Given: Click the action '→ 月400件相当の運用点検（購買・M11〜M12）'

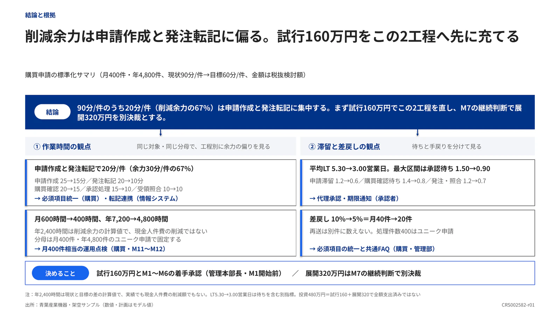Looking at the screenshot, I should point(101,249).
